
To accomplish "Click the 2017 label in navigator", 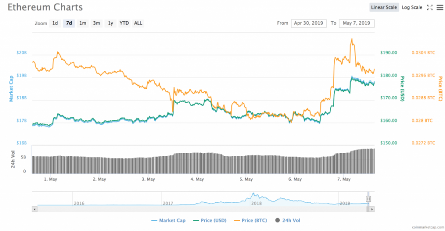I will [168, 203].
